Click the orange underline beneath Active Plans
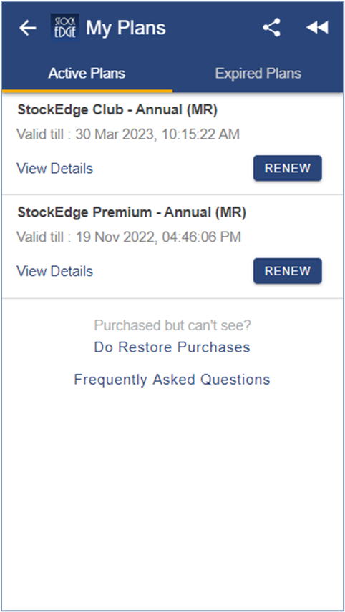 pyautogui.click(x=87, y=91)
